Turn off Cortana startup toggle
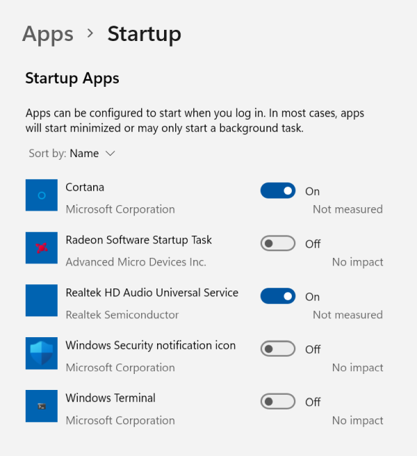Screen dimensions: 417x456 [x=278, y=191]
